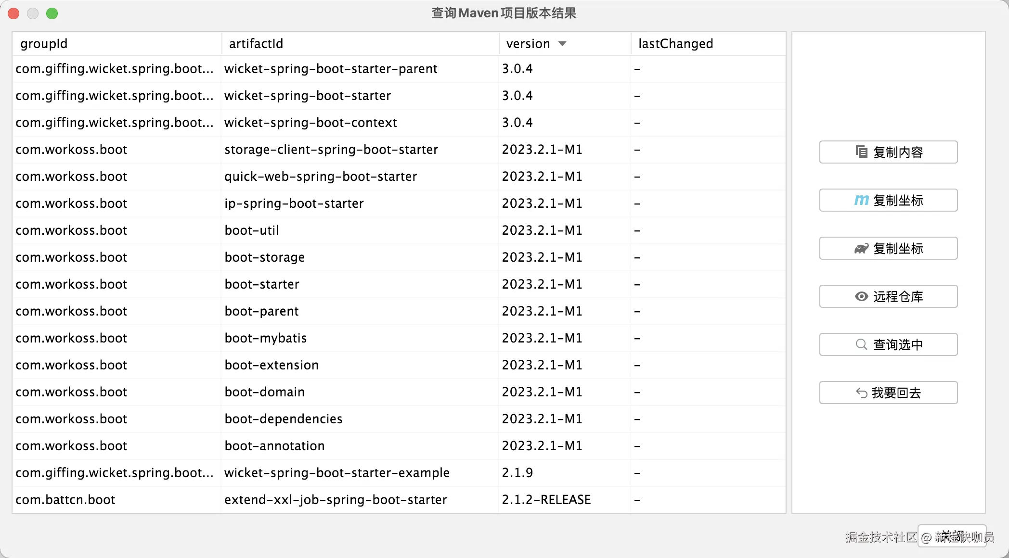Click the copy icon on 复制内容 button
This screenshot has height=558, width=1009.
[x=862, y=152]
